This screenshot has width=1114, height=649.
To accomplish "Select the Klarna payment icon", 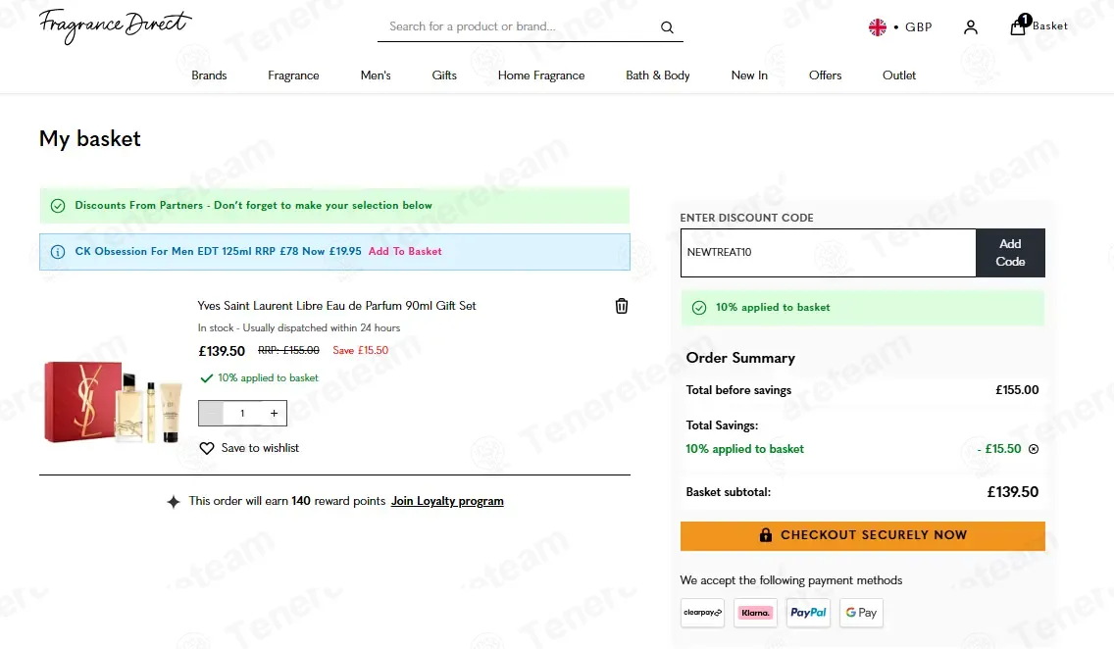I will [755, 613].
